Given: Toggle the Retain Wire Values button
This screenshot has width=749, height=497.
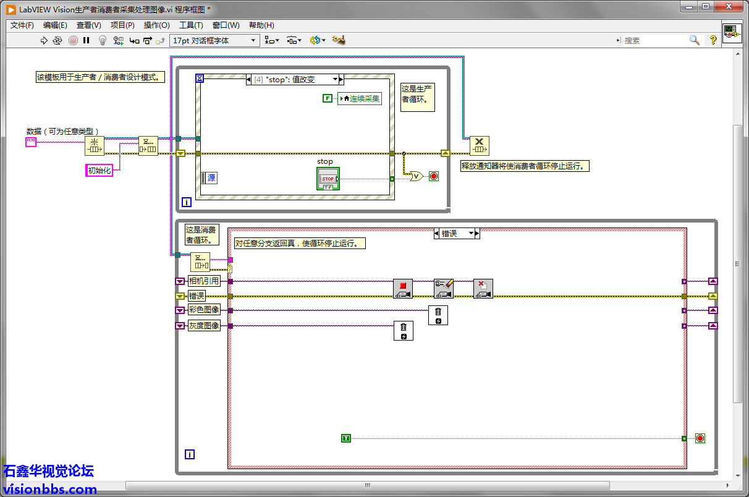Looking at the screenshot, I should 118,41.
